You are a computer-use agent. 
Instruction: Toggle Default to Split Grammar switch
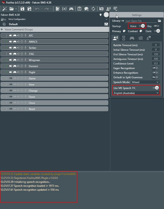pyautogui.click(x=155, y=77)
